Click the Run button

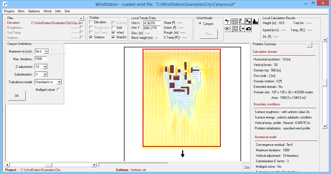[208, 34]
